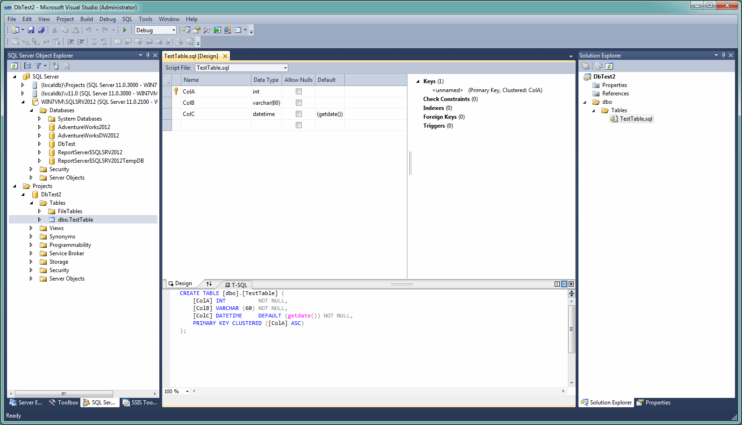The height and width of the screenshot is (425, 742).
Task: Select the unnamed primary key entry
Action: pos(487,90)
